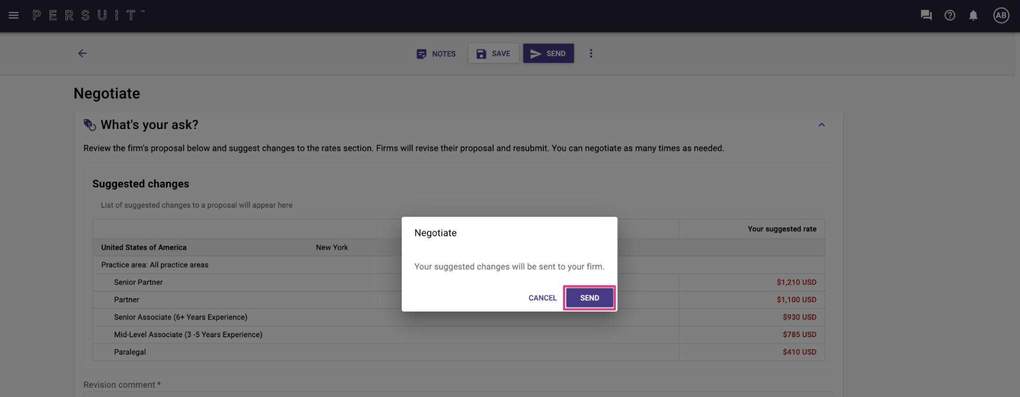Screen dimensions: 1020x397
Task: Go back with the left arrow
Action: [x=82, y=53]
